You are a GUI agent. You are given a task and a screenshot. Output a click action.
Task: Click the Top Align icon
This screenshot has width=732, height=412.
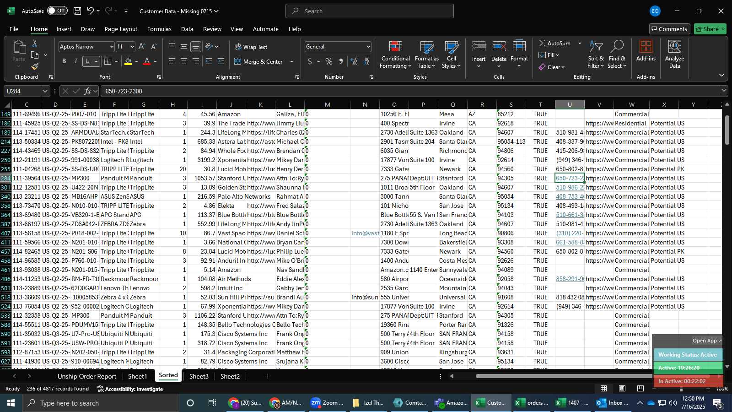tap(172, 47)
